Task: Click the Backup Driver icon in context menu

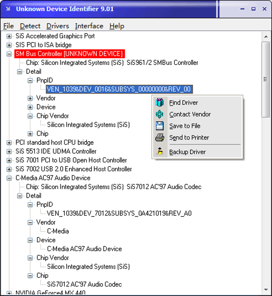Action: [x=160, y=152]
